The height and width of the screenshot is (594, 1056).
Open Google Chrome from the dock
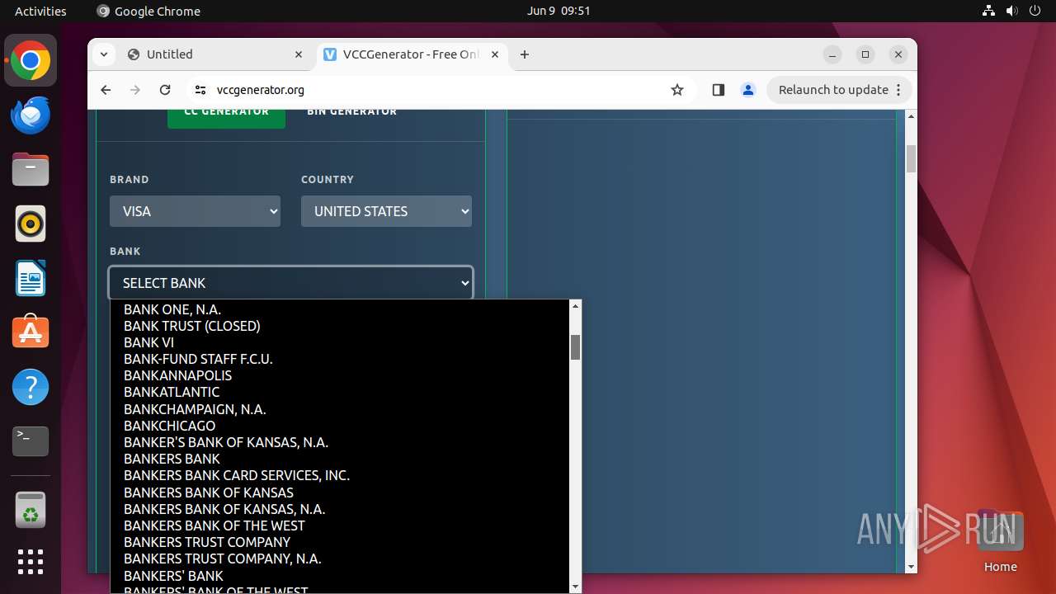pyautogui.click(x=31, y=61)
